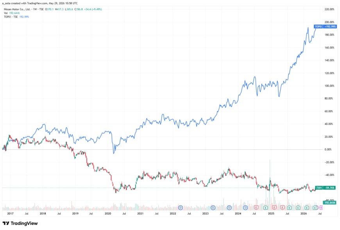Open the green E marker just before 2026 label

(298, 208)
